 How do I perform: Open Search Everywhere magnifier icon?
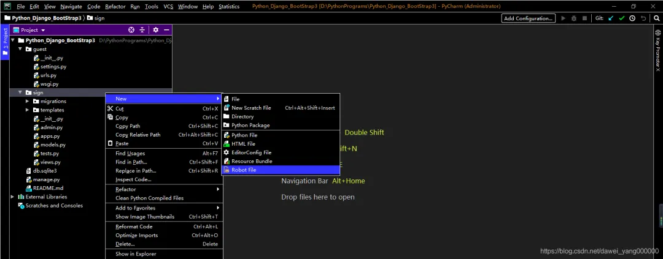(x=656, y=18)
